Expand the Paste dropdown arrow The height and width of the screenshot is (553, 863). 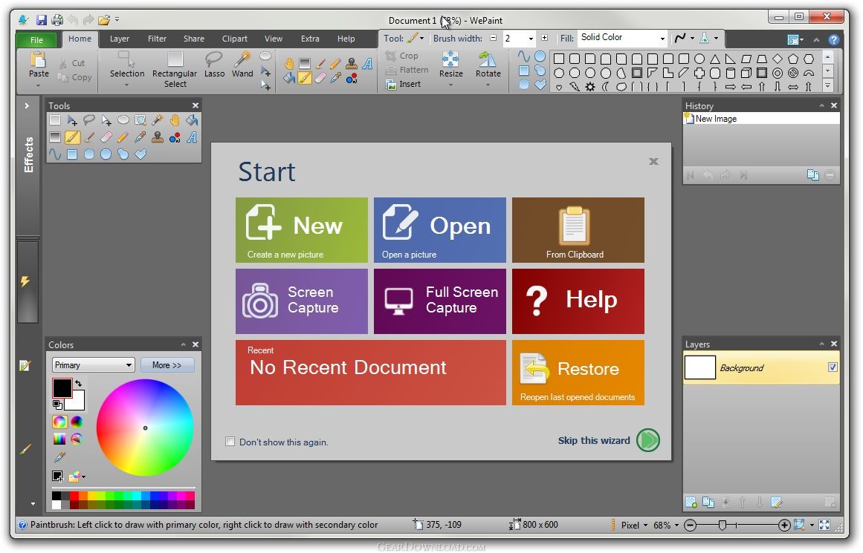[x=39, y=85]
